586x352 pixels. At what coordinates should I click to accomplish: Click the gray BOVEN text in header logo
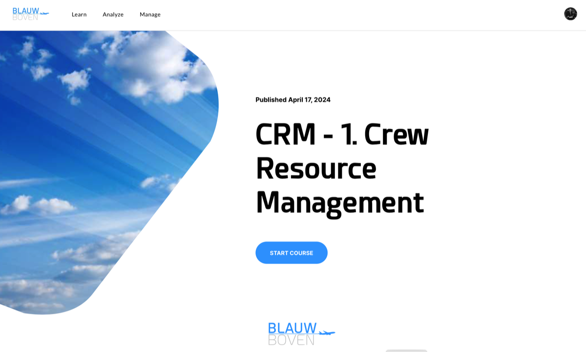pyautogui.click(x=25, y=18)
